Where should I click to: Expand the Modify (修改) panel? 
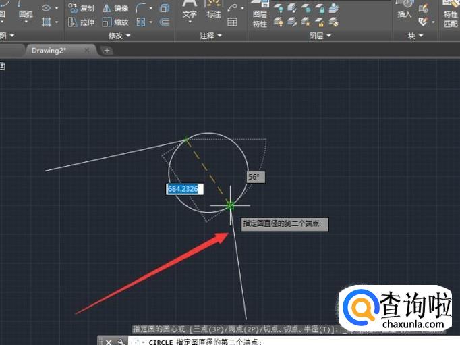point(120,36)
